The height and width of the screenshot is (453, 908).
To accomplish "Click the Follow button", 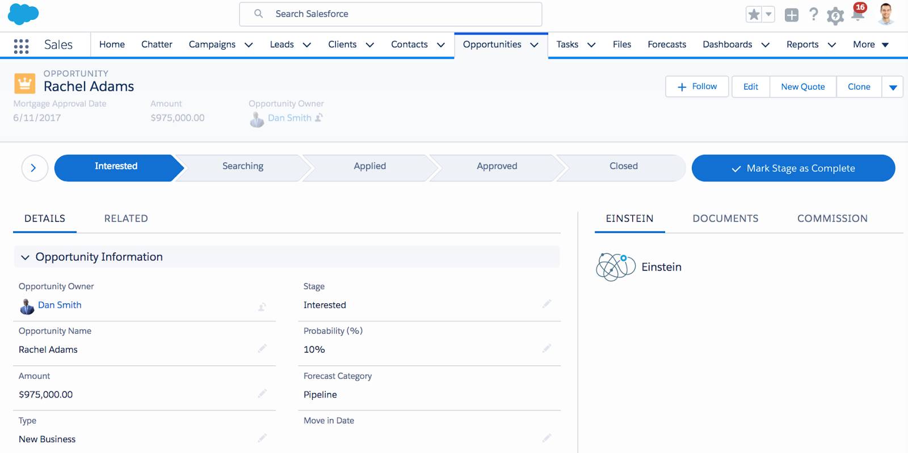I will (x=697, y=87).
